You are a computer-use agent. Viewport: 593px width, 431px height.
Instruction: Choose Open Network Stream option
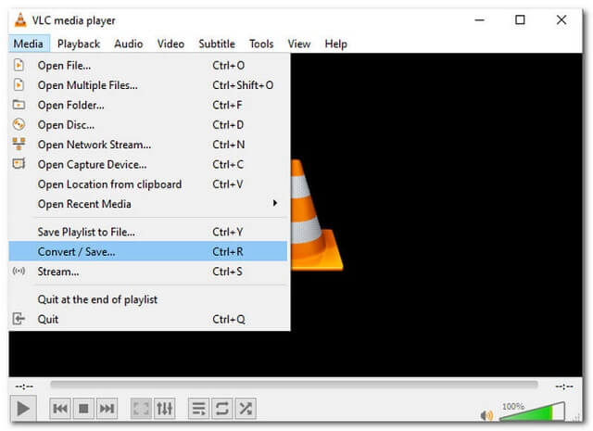click(94, 145)
